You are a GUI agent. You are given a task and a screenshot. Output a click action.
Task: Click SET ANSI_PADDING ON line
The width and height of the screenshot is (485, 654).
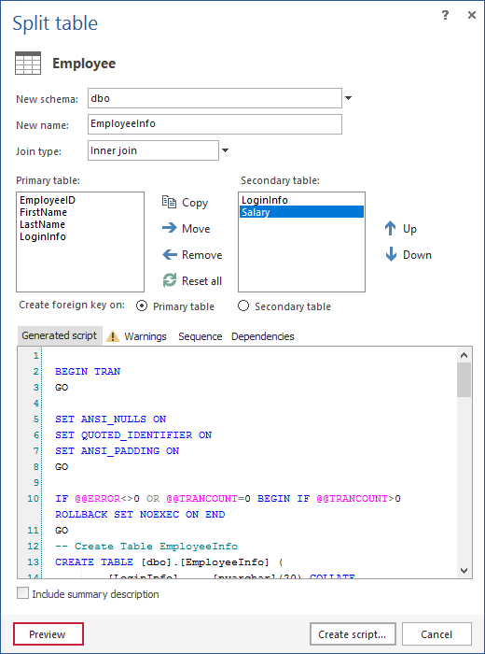(117, 451)
